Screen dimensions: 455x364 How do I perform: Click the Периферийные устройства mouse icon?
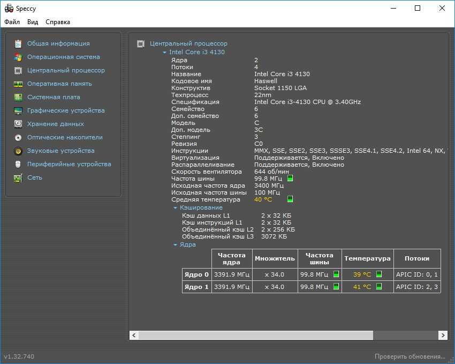click(18, 164)
